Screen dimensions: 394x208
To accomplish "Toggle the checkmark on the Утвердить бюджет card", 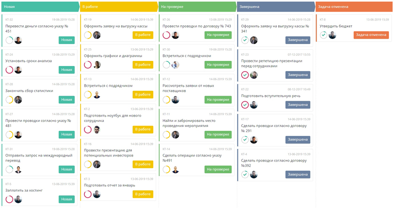I will 324,35.
